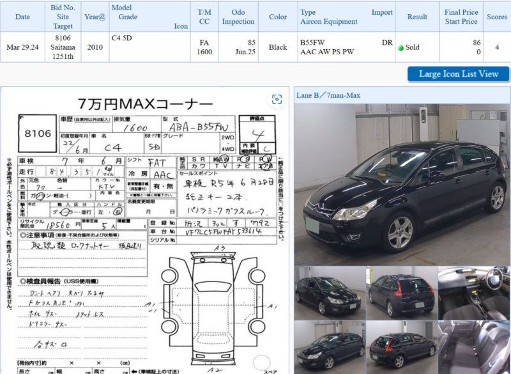Viewport: 511px width, 374px height.
Task: Open the top-row front view car thumbnail
Action: pos(330,293)
